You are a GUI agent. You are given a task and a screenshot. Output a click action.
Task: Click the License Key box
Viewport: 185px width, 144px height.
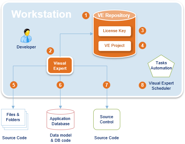click(115, 31)
